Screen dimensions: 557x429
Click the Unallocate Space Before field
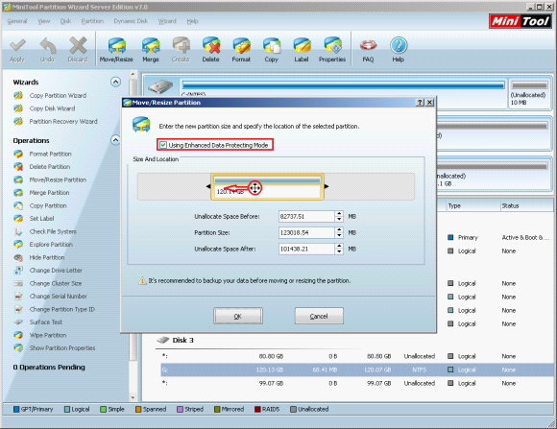[307, 216]
